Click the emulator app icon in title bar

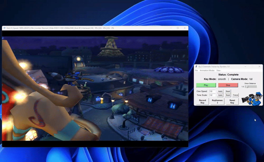[4, 28]
